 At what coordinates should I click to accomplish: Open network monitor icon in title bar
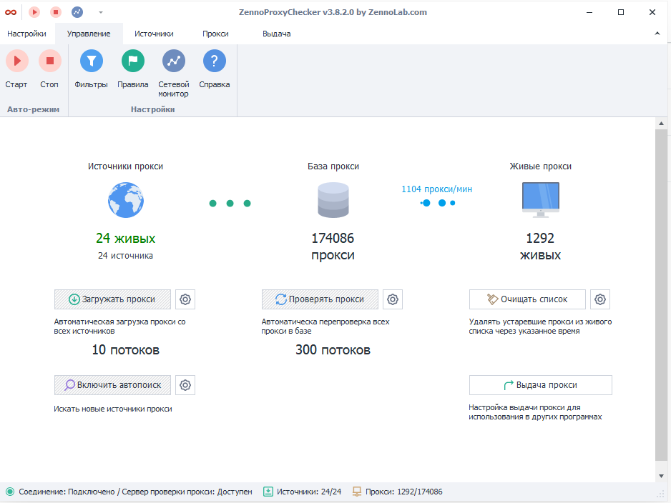tap(77, 12)
